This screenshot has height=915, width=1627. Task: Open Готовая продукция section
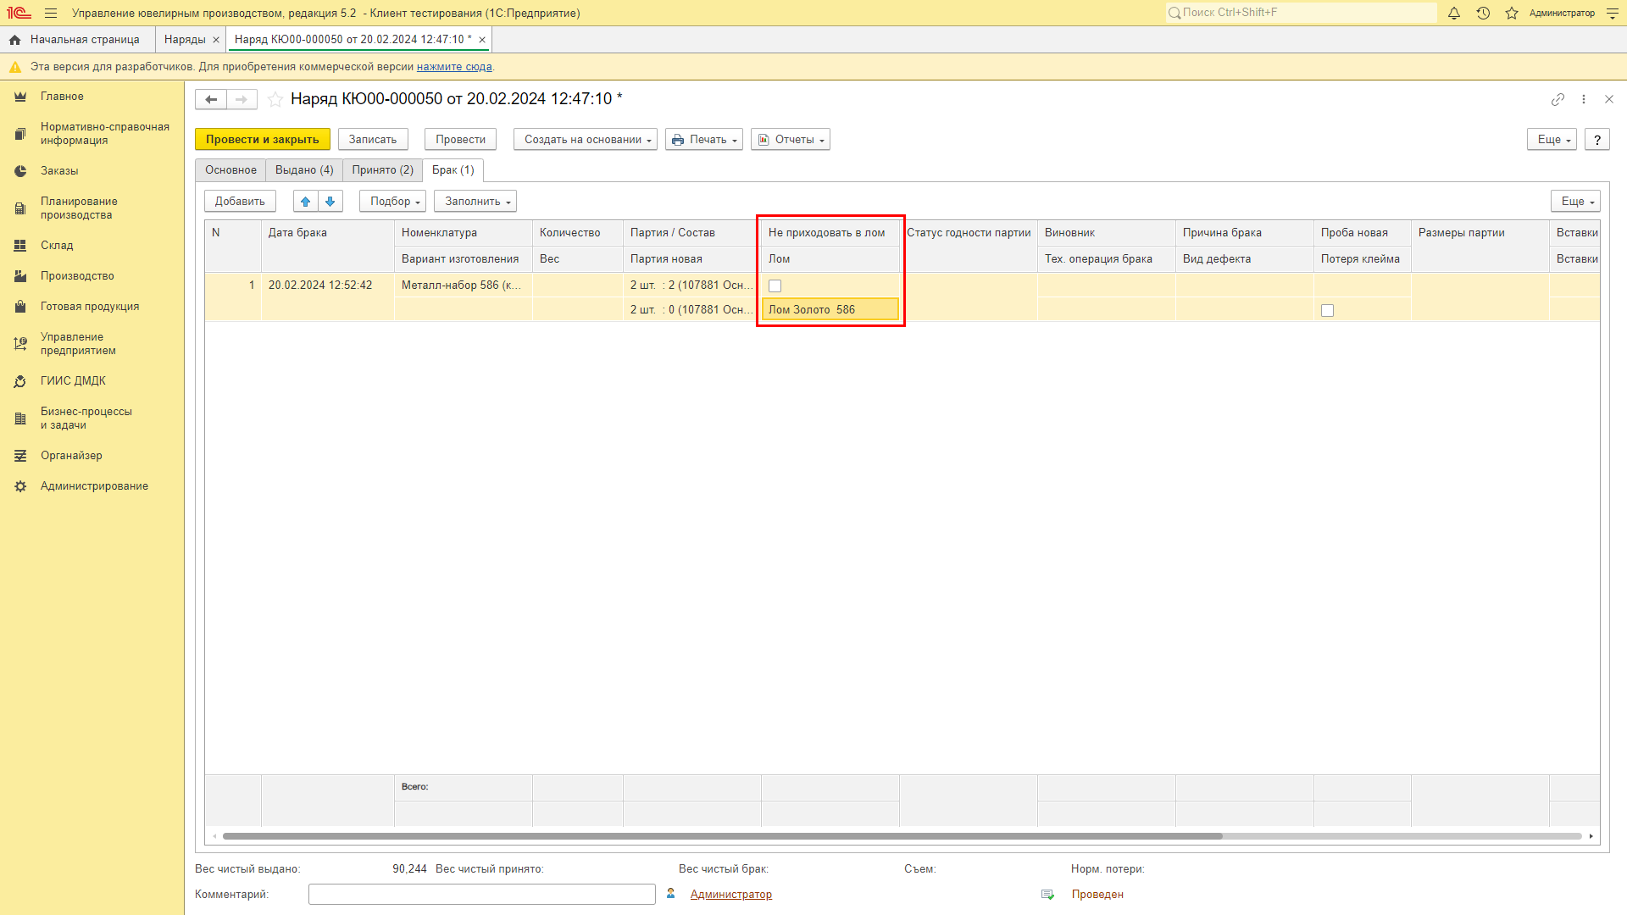pos(92,307)
